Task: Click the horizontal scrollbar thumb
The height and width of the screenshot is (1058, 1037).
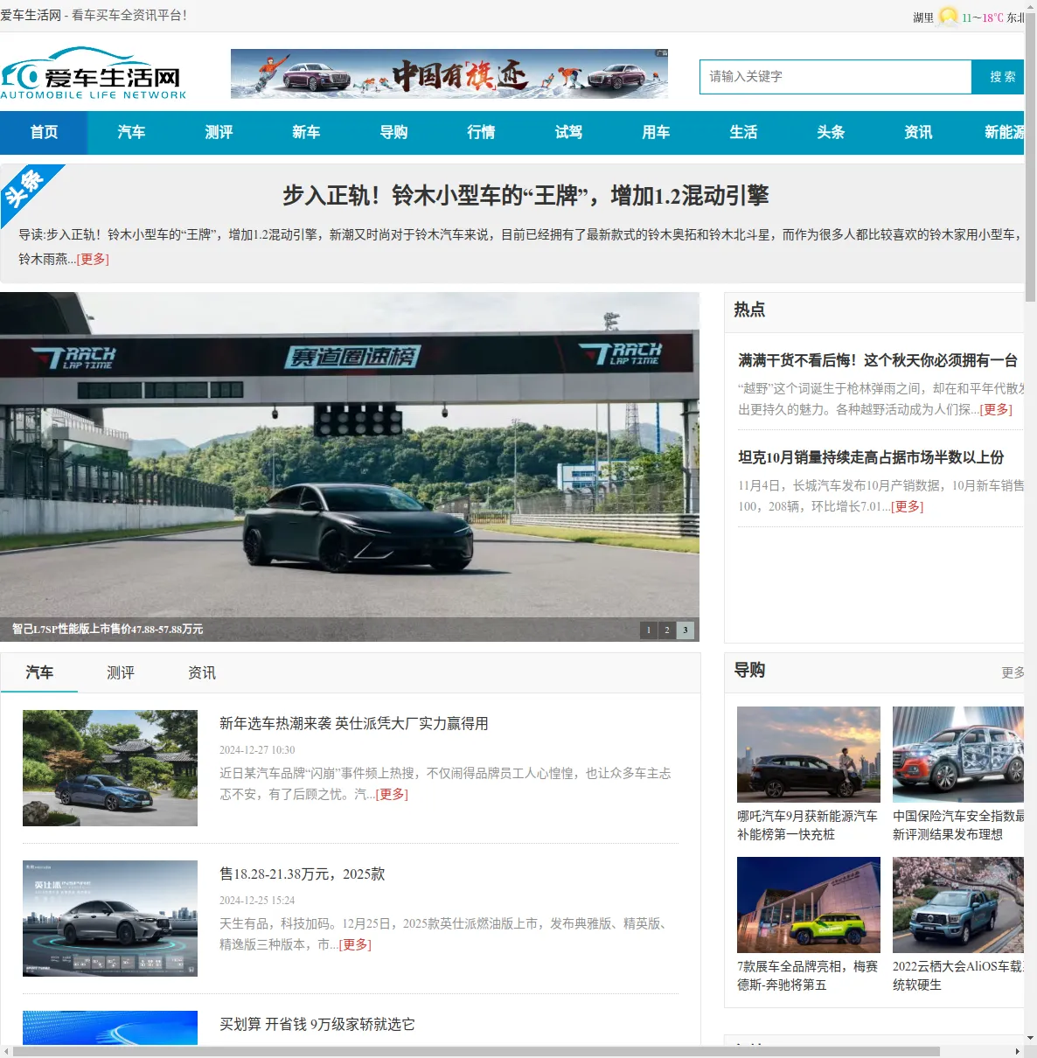Action: tap(477, 1051)
